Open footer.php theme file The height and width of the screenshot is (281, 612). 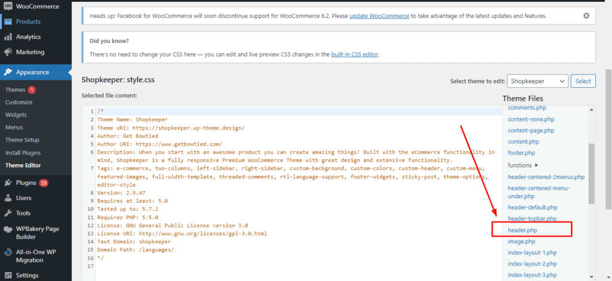click(521, 153)
